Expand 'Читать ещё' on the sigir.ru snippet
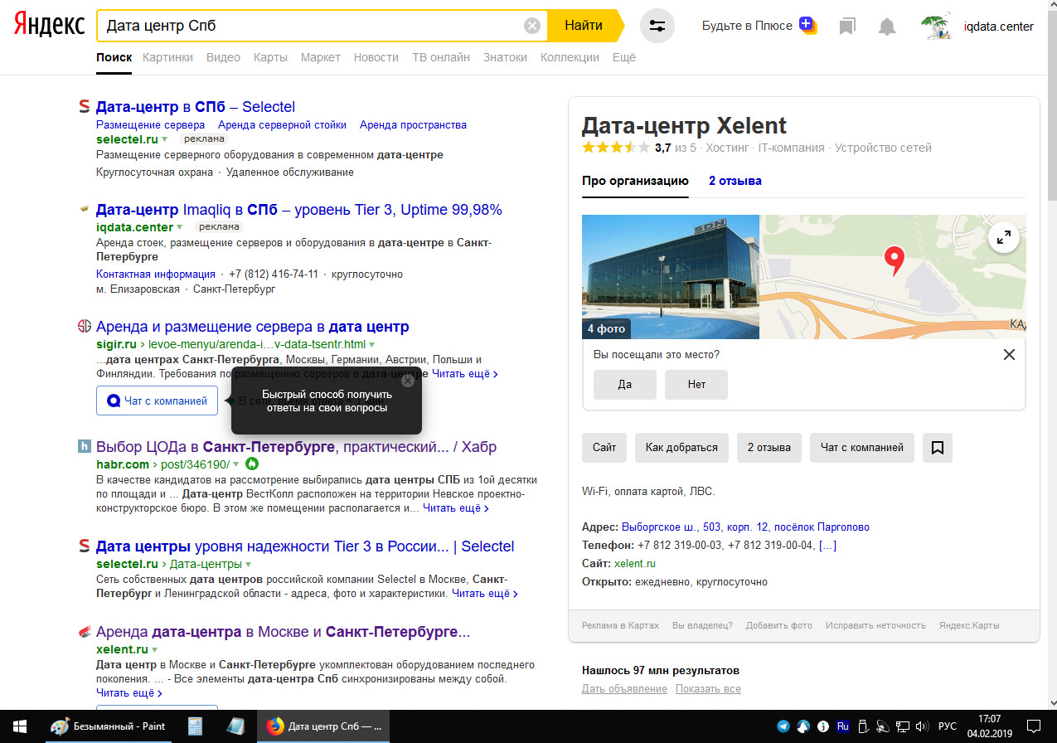The image size is (1057, 743). click(x=465, y=374)
